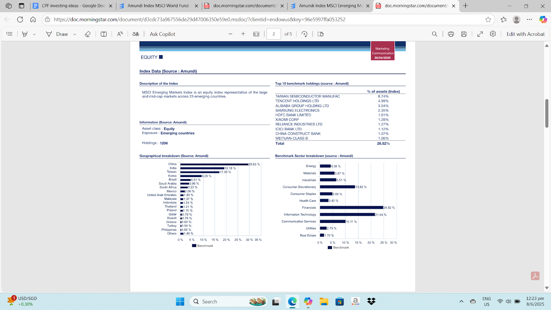Open File Explorer from taskbar
Image resolution: width=551 pixels, height=310 pixels.
tap(324, 302)
